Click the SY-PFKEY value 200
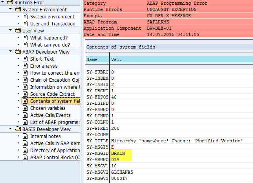Image resolution: width=253 pixels, height=183 pixels. 115,128
